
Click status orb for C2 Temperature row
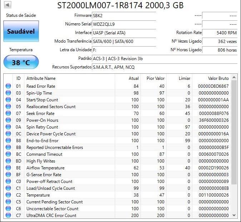click(x=8, y=195)
